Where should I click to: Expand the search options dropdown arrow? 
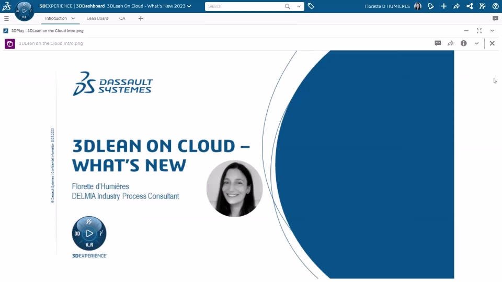click(x=299, y=6)
